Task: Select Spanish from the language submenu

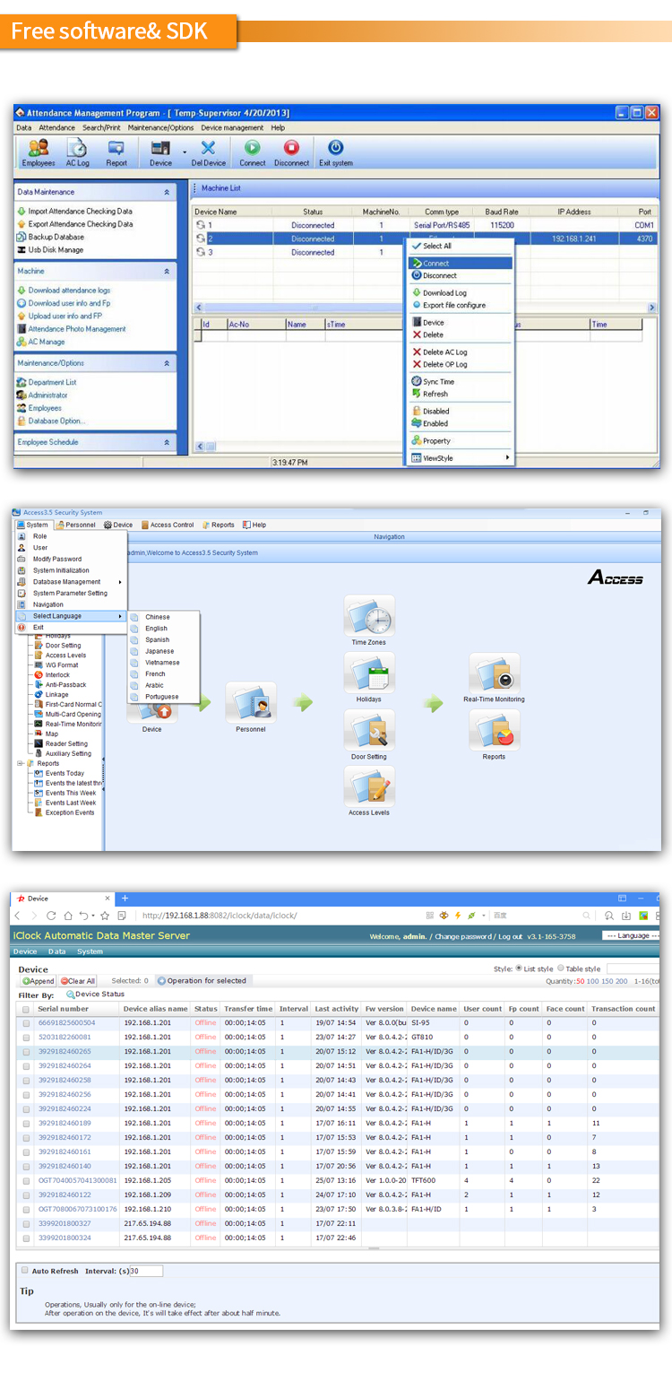Action: click(x=157, y=640)
